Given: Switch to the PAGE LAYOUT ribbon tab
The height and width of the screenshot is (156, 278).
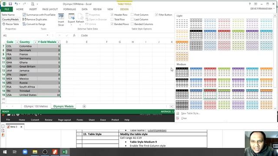Looking at the screenshot, I should pyautogui.click(x=50, y=9).
